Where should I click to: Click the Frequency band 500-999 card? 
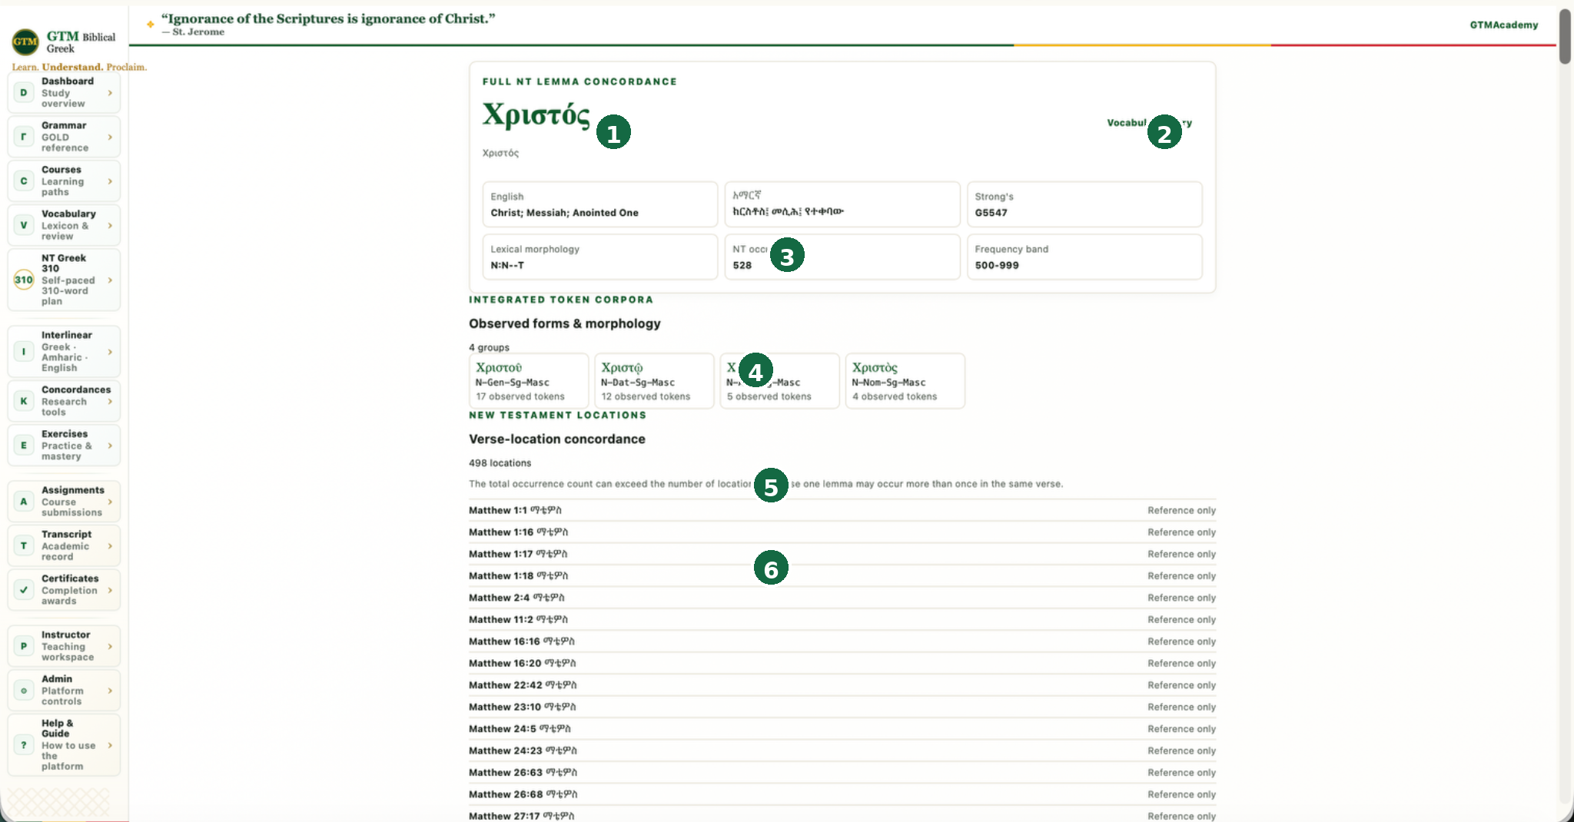click(x=1084, y=257)
